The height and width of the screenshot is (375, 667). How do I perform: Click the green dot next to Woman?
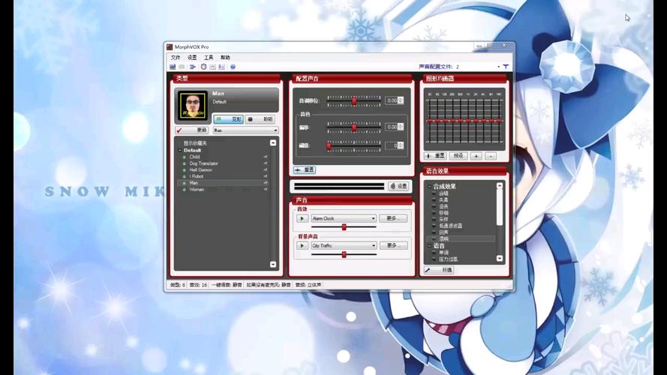(x=184, y=190)
